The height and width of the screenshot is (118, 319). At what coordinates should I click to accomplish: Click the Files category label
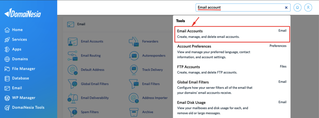coord(283,66)
